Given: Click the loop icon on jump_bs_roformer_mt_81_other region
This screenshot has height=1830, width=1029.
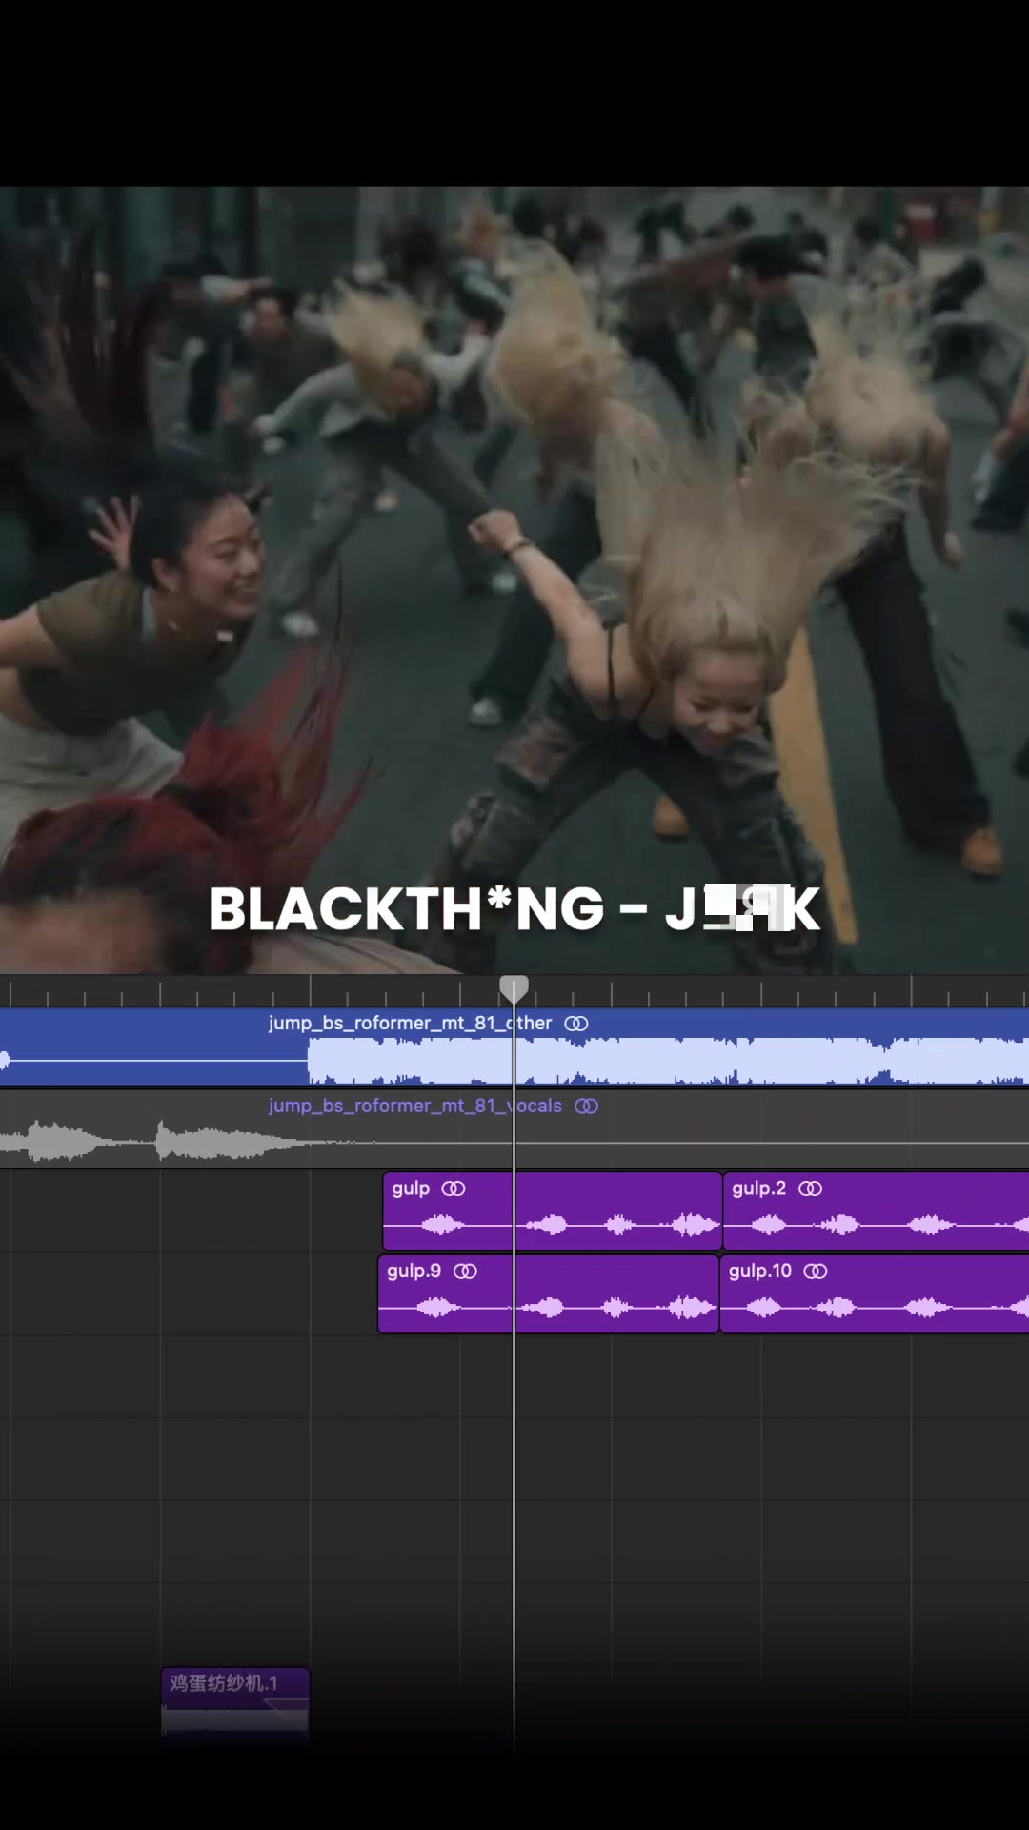Looking at the screenshot, I should click(x=576, y=1023).
